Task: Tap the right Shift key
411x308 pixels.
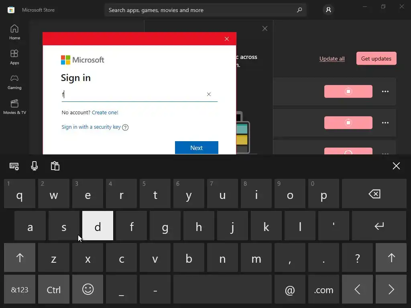Action: [391, 257]
